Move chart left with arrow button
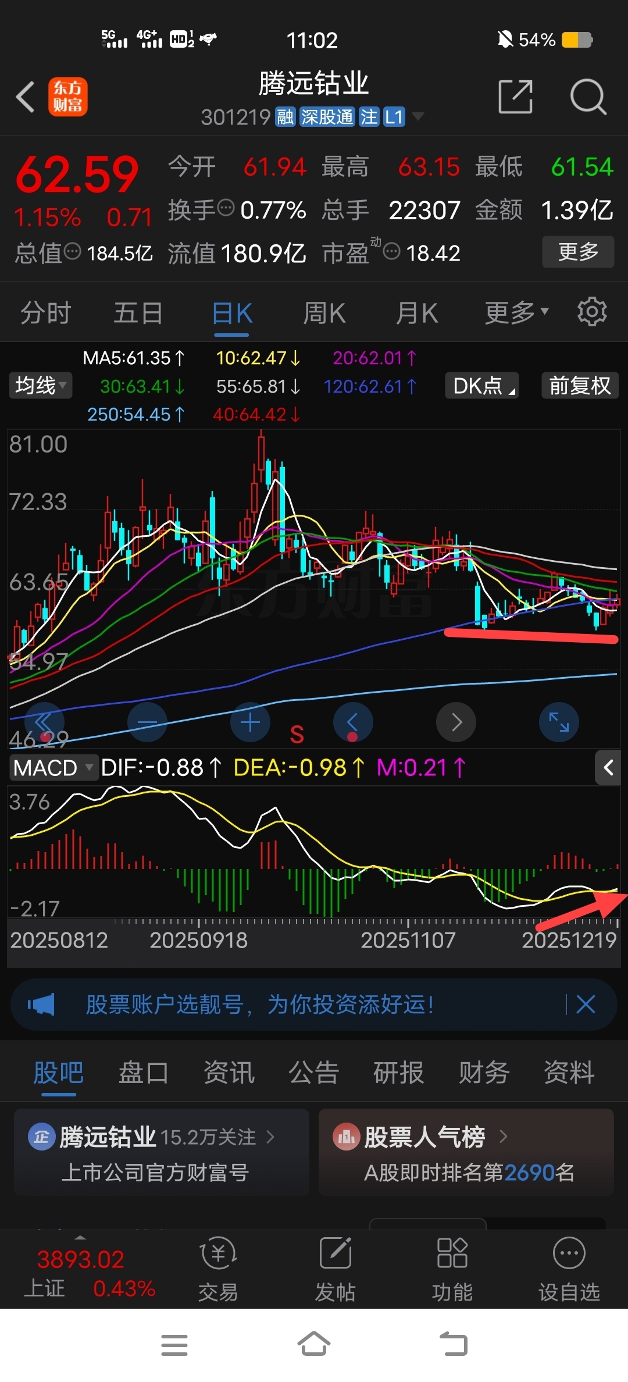 click(353, 722)
